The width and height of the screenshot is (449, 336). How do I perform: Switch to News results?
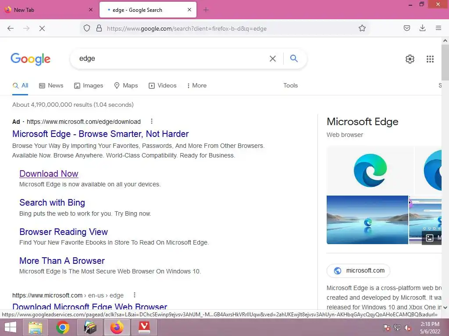[x=51, y=85]
